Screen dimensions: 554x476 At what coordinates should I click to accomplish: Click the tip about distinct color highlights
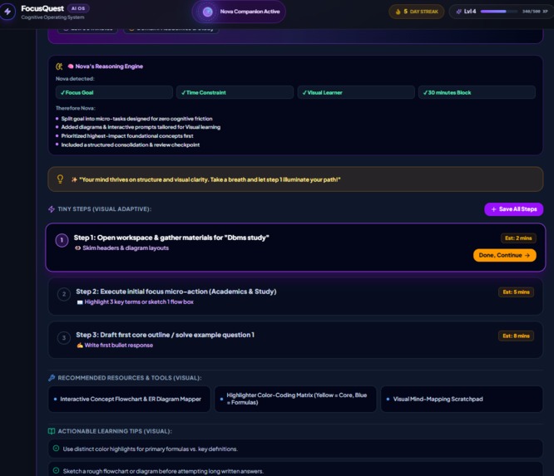295,449
